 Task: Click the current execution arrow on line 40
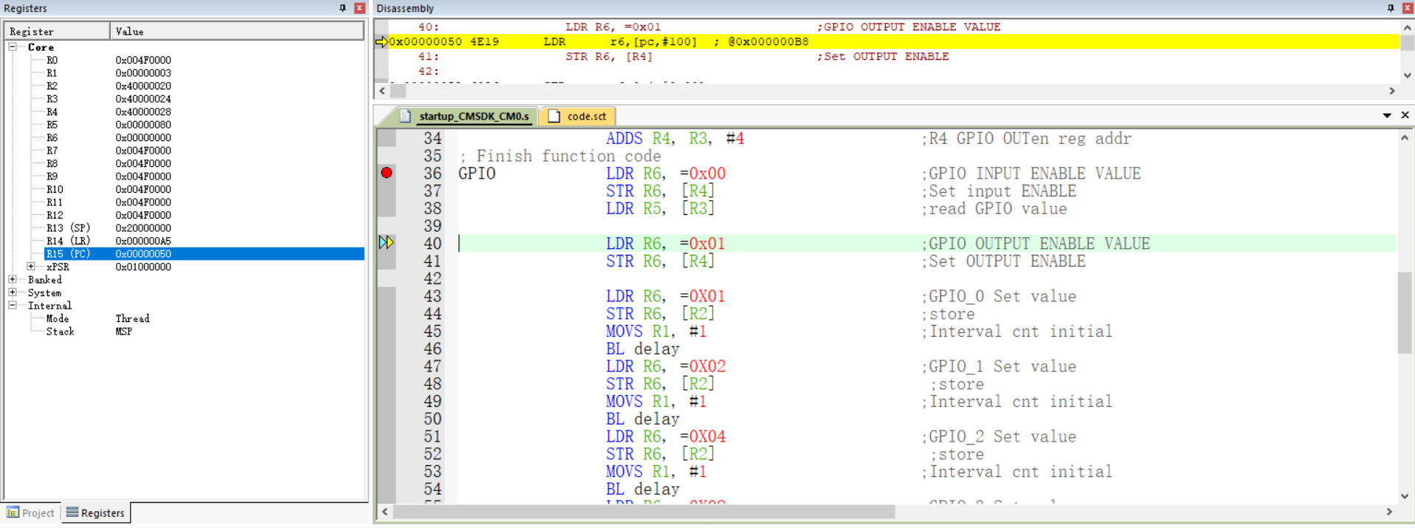tap(386, 243)
